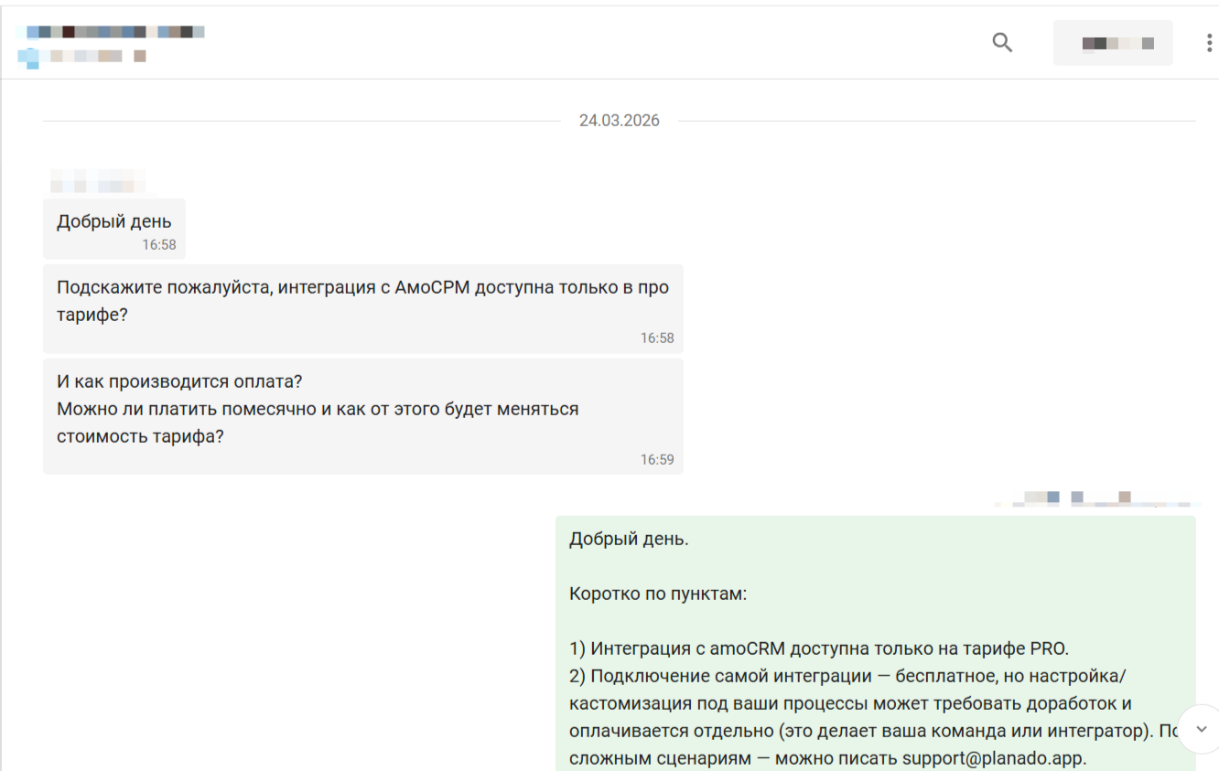This screenshot has width=1219, height=771.
Task: Click the "Коротко по пунктам:" line in reply
Action: [x=658, y=594]
